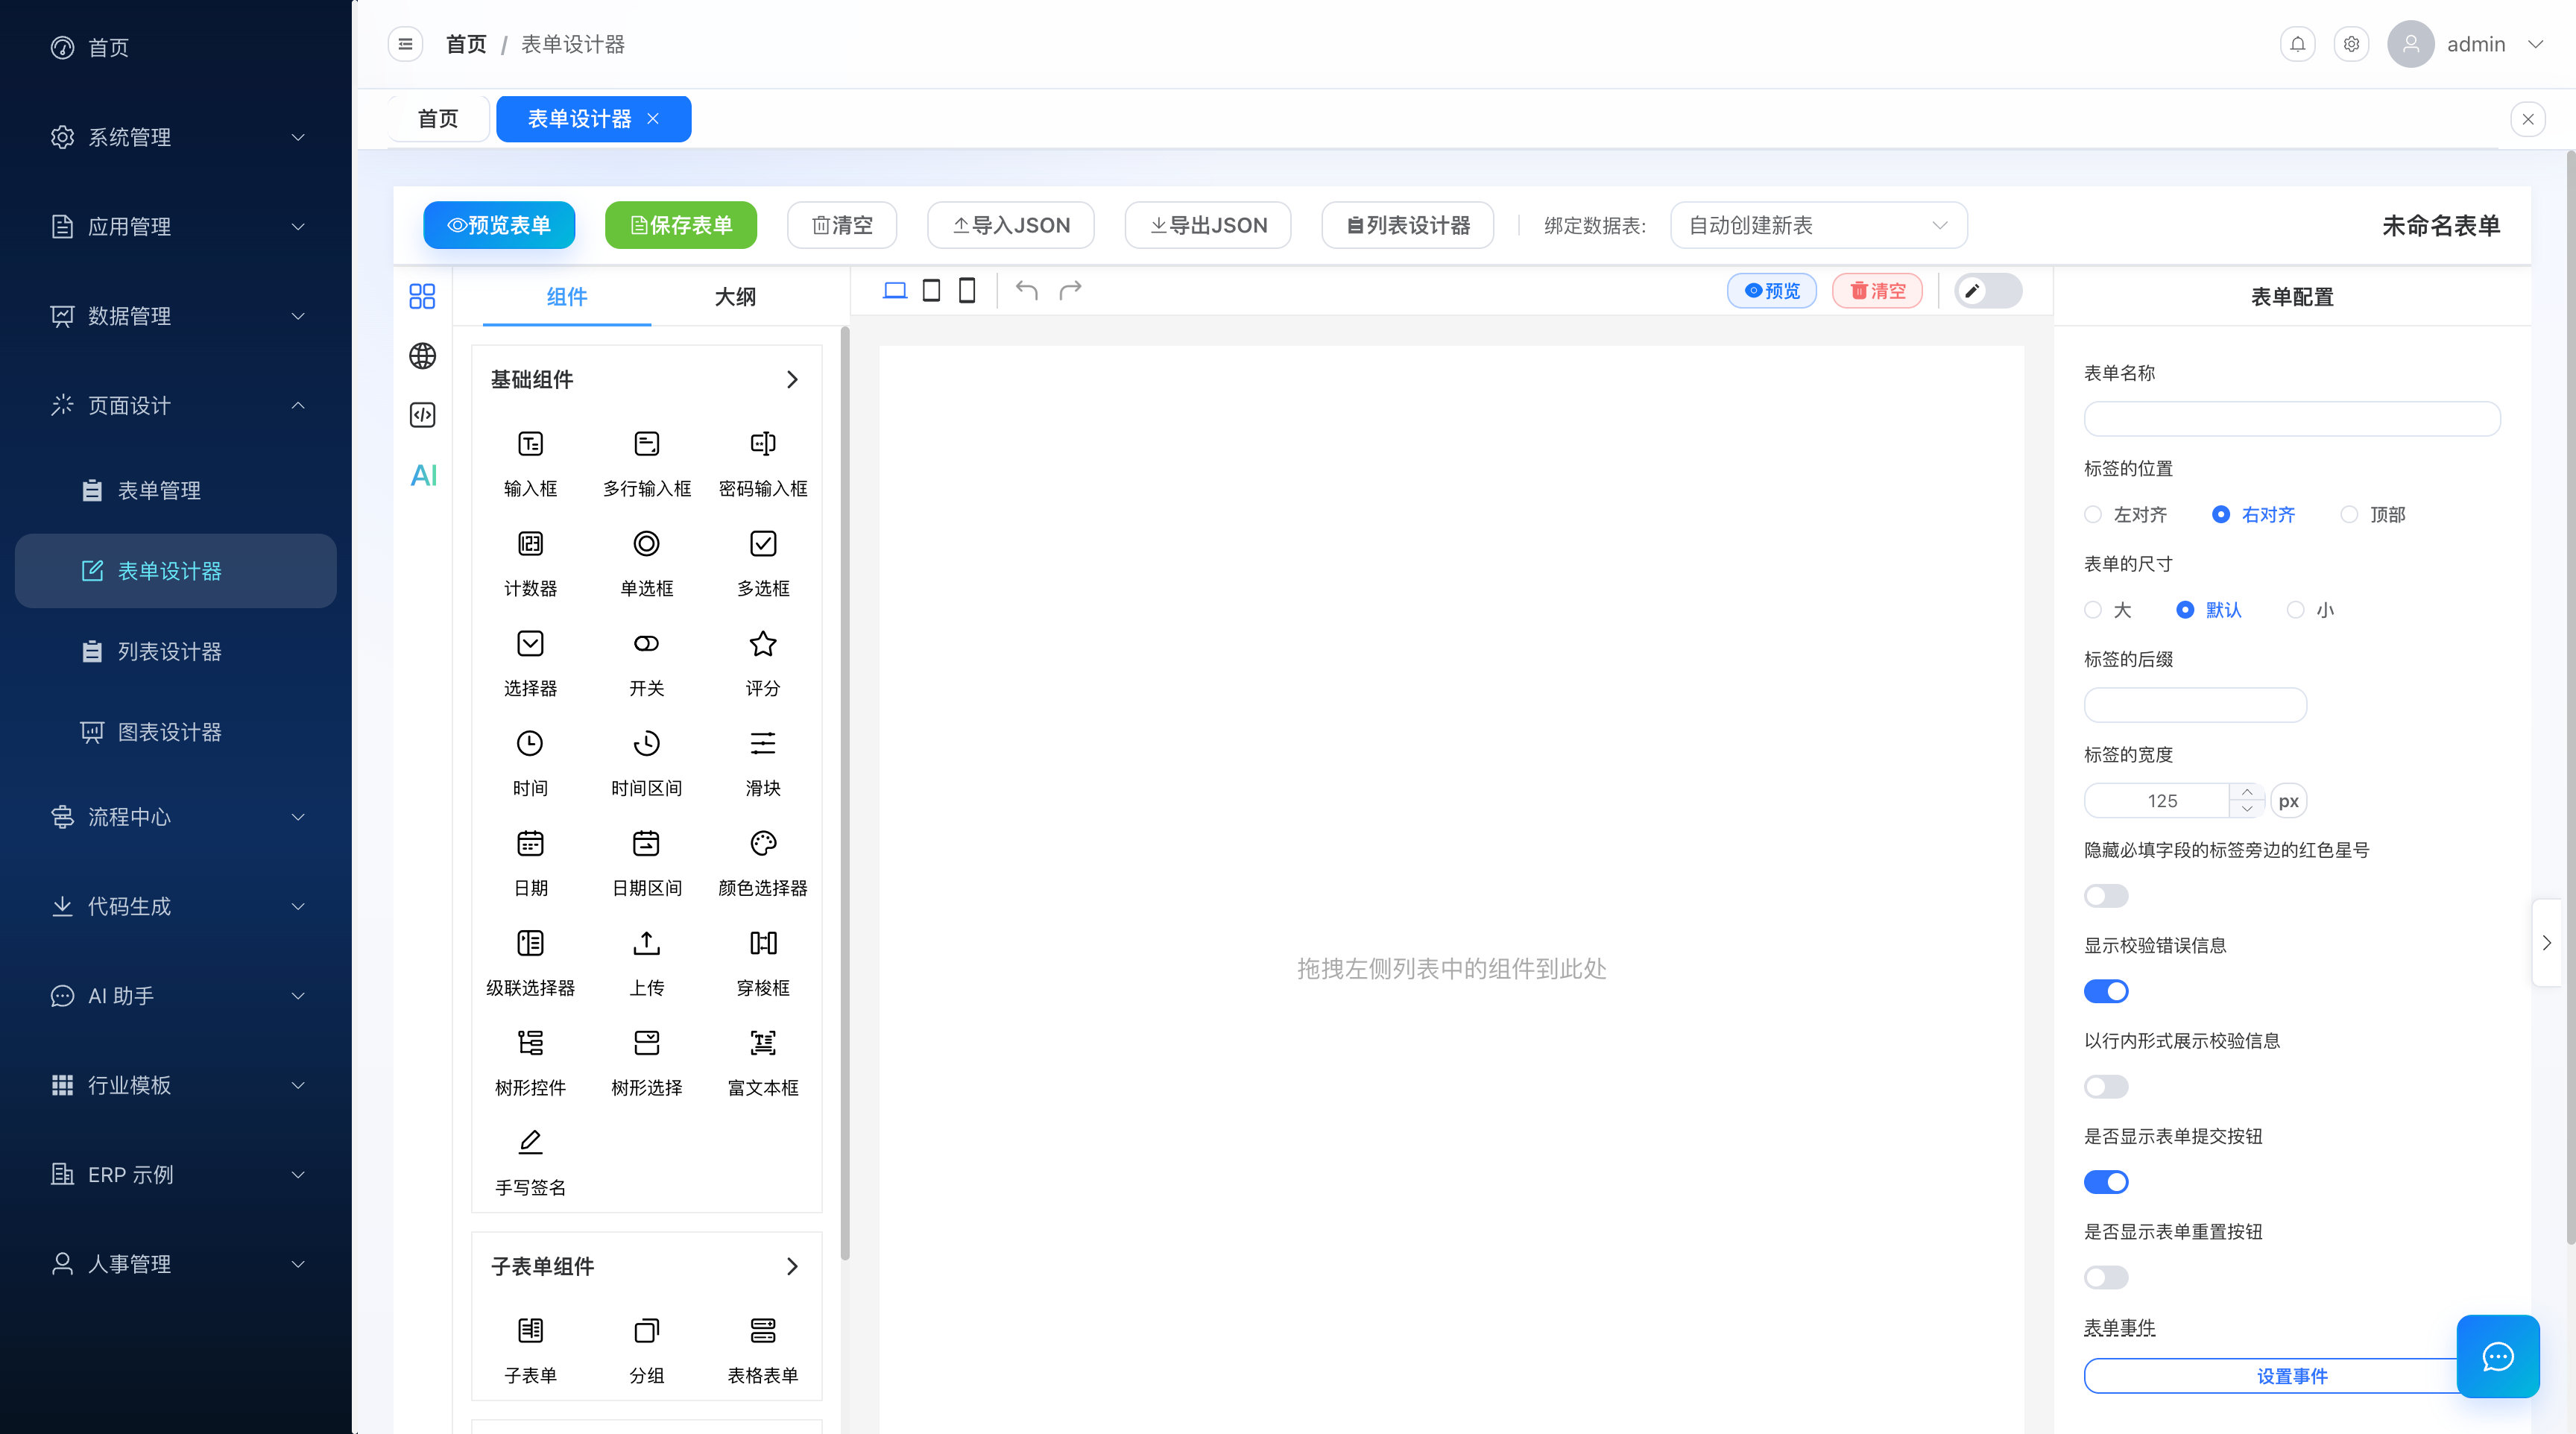The width and height of the screenshot is (2576, 1434).
Task: Choose the 日期区间 date range component
Action: (647, 863)
